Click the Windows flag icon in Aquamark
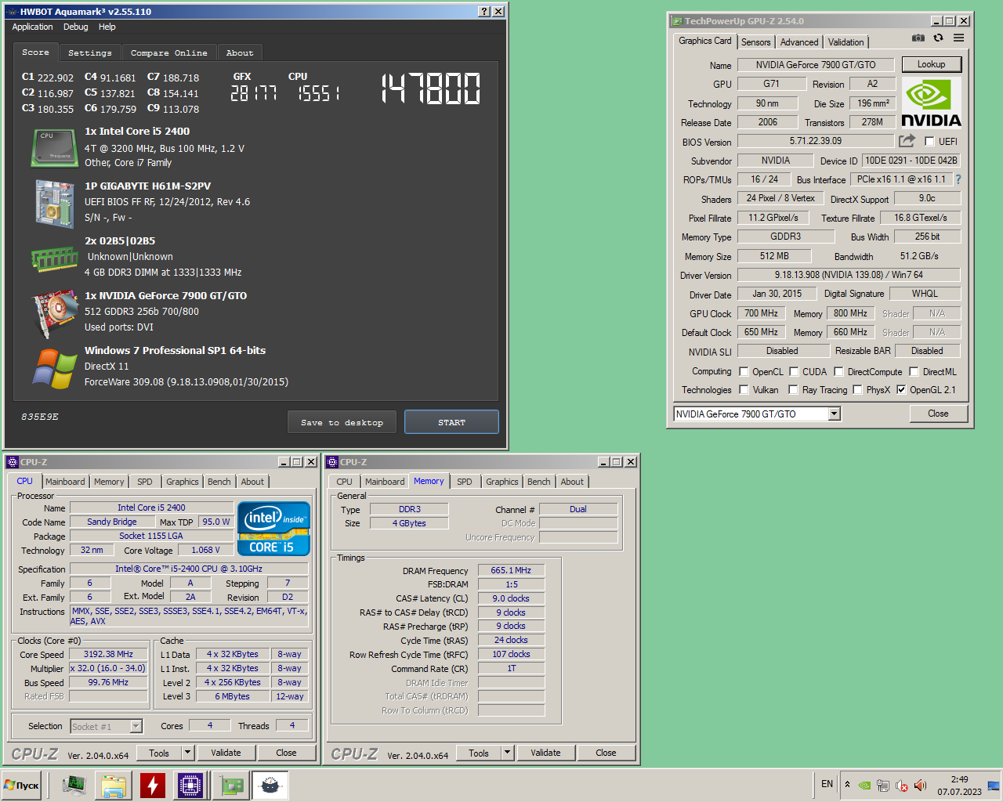 54,369
